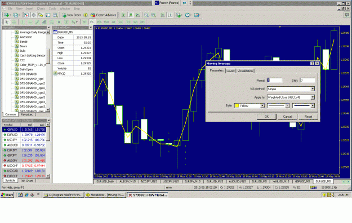Select the Fibonacci retracement tool
This screenshot has height=223, width=352.
click(x=51, y=22)
